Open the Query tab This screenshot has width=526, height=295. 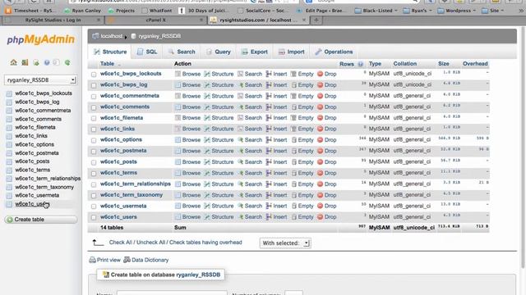[219, 52]
